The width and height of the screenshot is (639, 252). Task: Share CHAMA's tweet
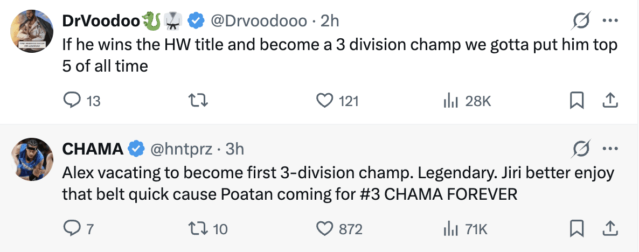(x=609, y=229)
